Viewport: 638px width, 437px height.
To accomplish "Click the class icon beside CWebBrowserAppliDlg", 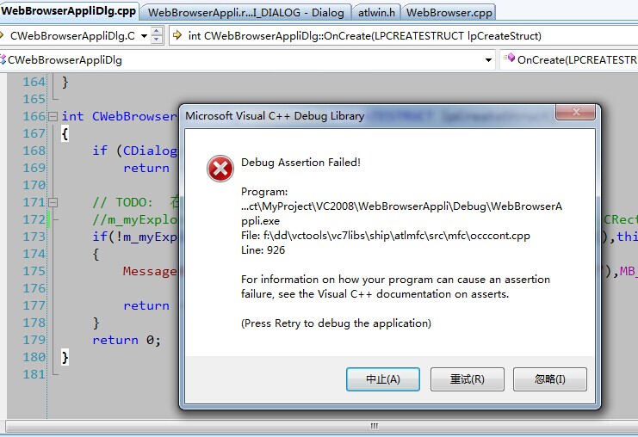I will coord(3,59).
